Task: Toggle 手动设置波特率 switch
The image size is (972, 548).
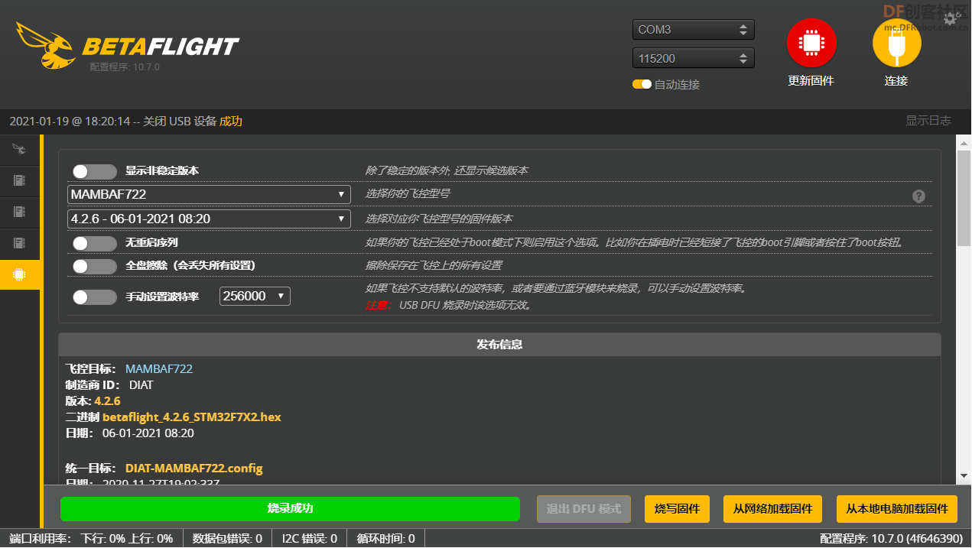Action: coord(95,297)
